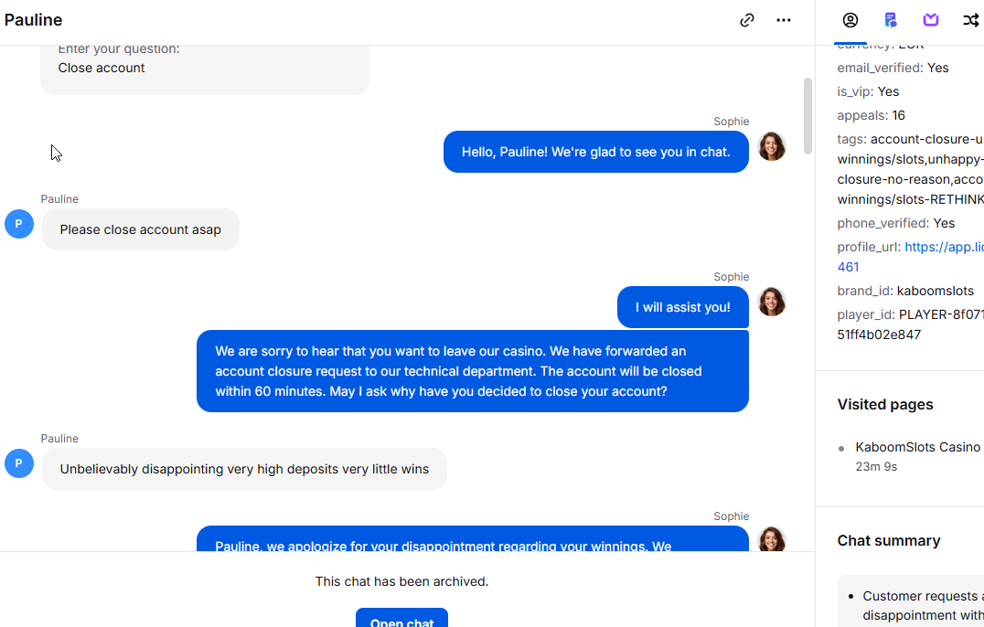The height and width of the screenshot is (627, 984).
Task: Select the 'Hello, Pauline!' greeting message bubble
Action: [x=595, y=152]
